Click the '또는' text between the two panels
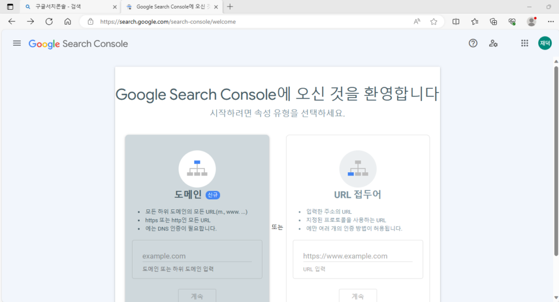This screenshot has width=559, height=302. (277, 227)
